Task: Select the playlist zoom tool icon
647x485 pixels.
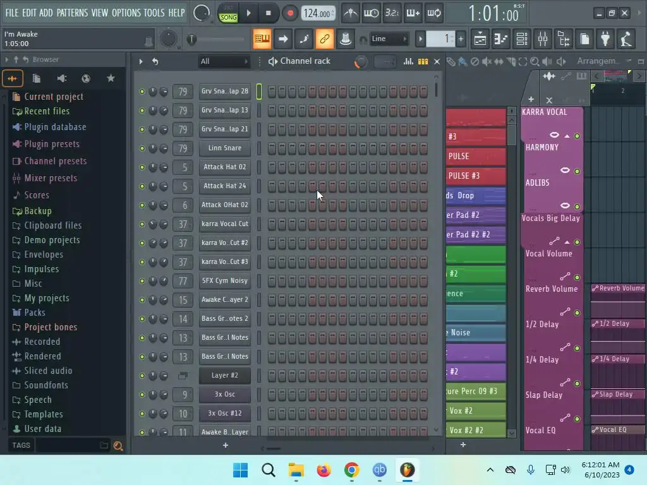Action: (535, 62)
